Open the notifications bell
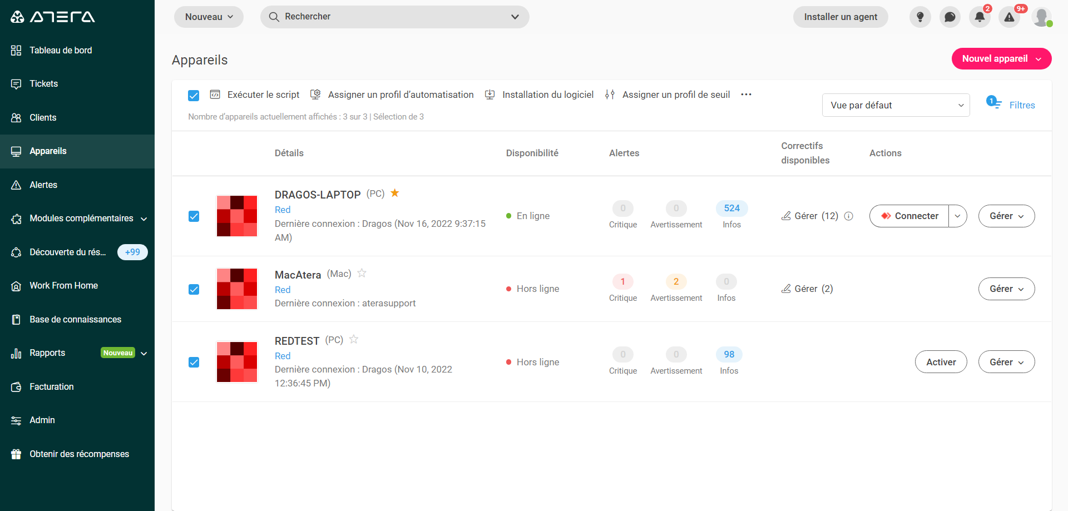The height and width of the screenshot is (511, 1068). pos(980,17)
